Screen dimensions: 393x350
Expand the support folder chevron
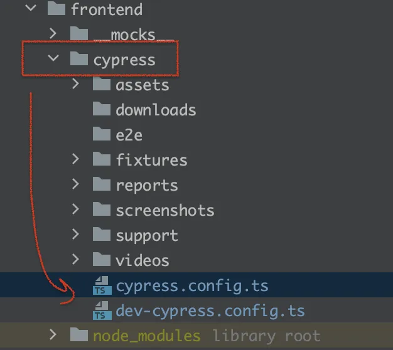[75, 234]
